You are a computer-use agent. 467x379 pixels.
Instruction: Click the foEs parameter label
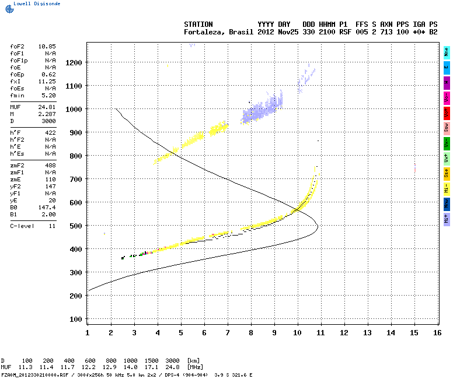pos(17,89)
